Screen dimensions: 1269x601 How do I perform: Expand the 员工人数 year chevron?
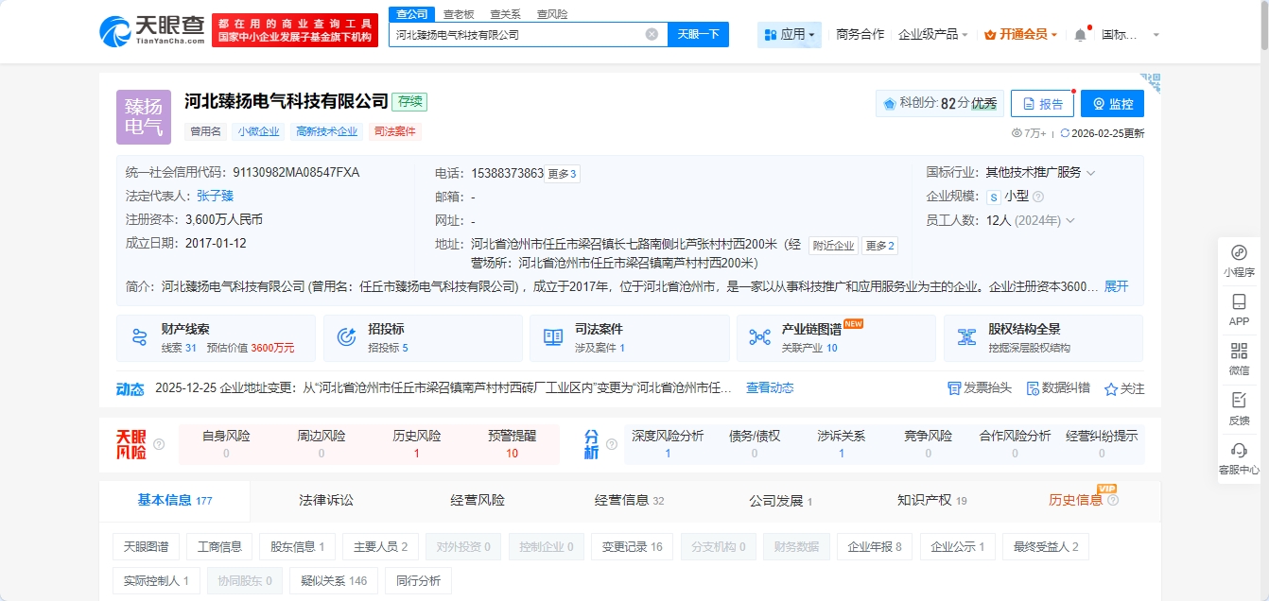[x=1070, y=220]
